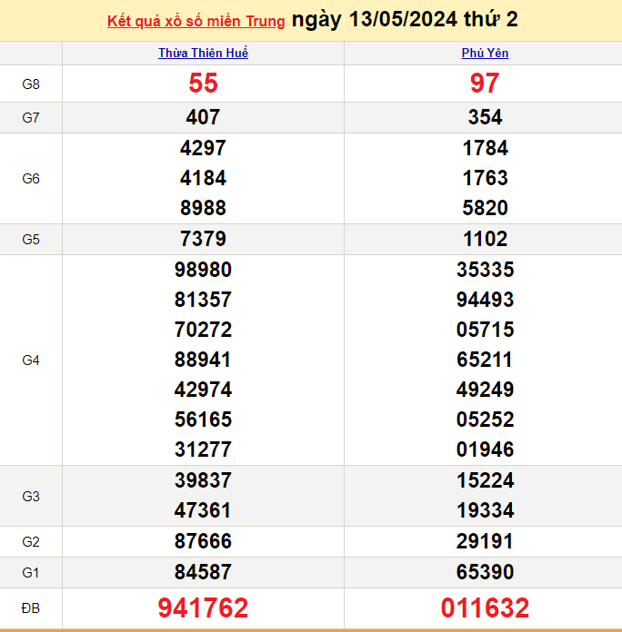The height and width of the screenshot is (632, 622).
Task: Click G4 number 70272
Action: 203,330
